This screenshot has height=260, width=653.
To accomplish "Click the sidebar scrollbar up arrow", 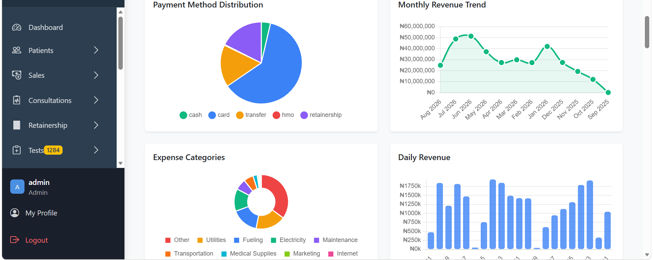I will (120, 12).
